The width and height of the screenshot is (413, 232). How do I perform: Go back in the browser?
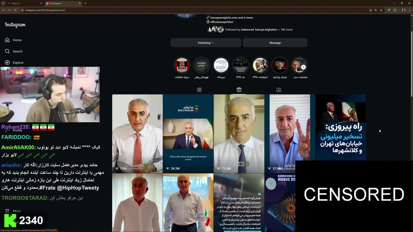(3, 10)
